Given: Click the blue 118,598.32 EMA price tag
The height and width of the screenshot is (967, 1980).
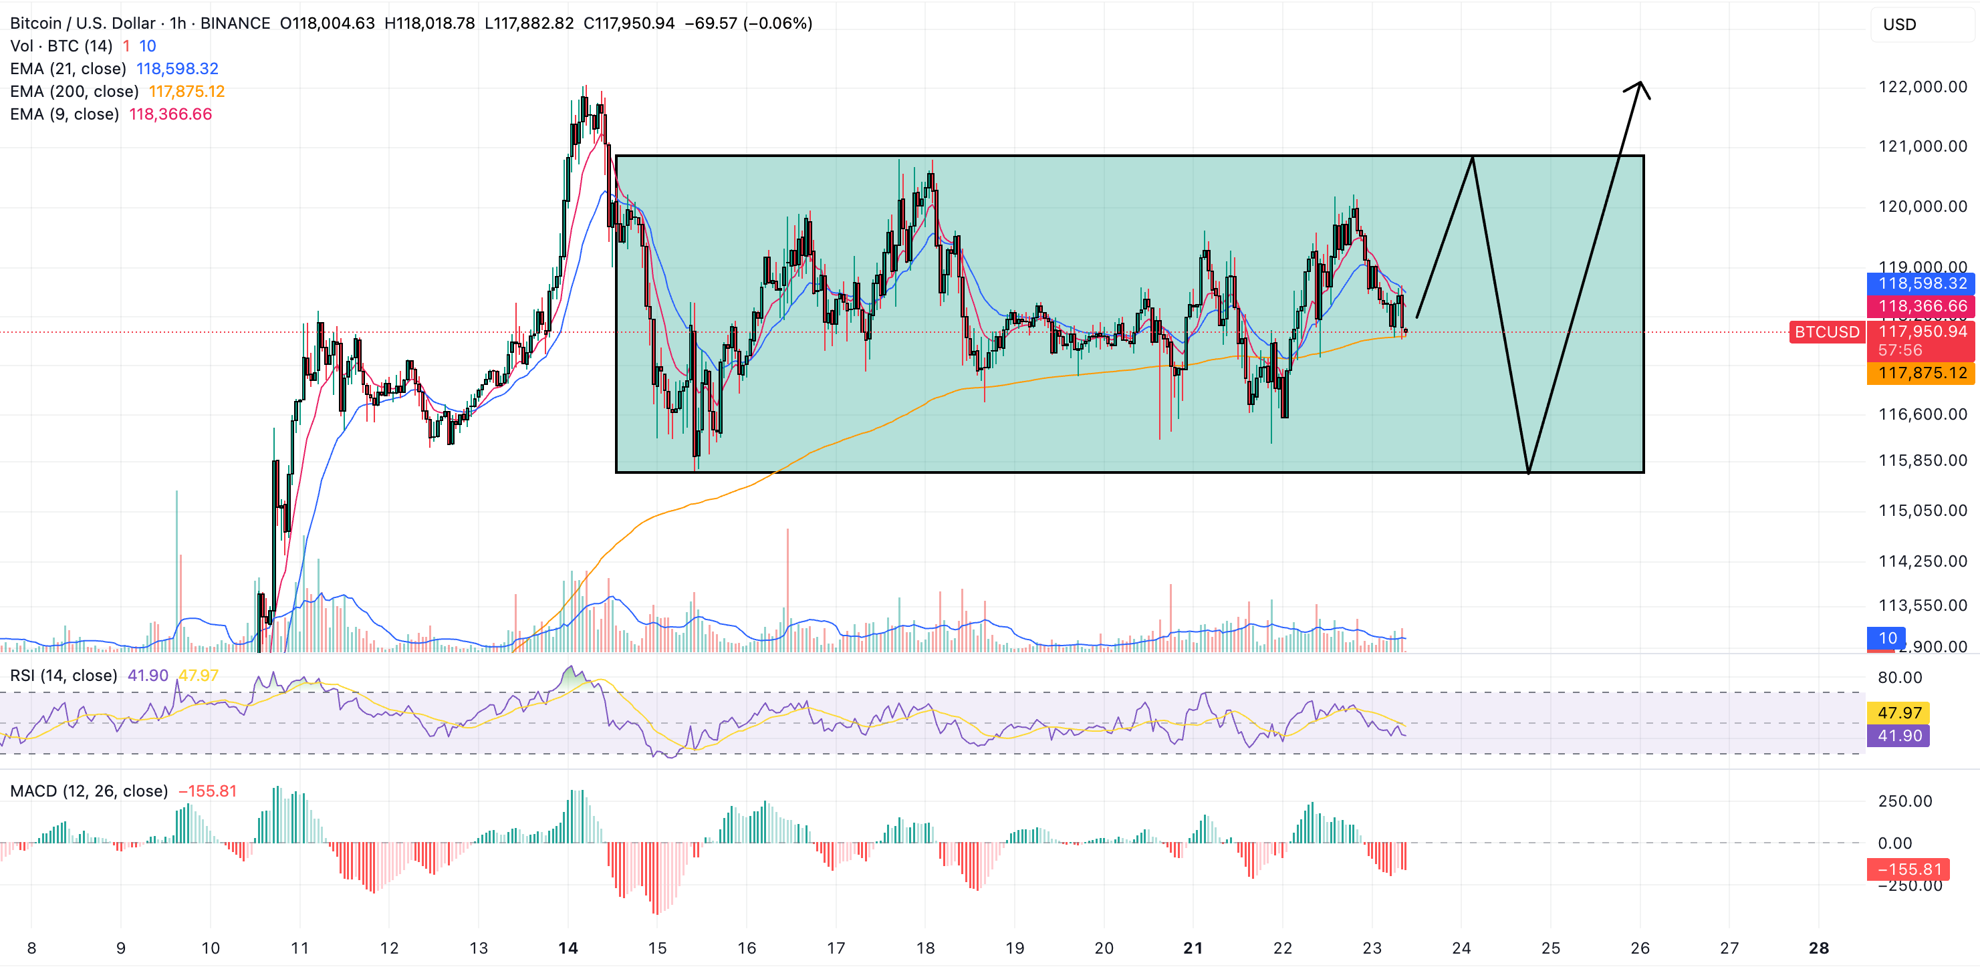Looking at the screenshot, I should click(x=1921, y=283).
